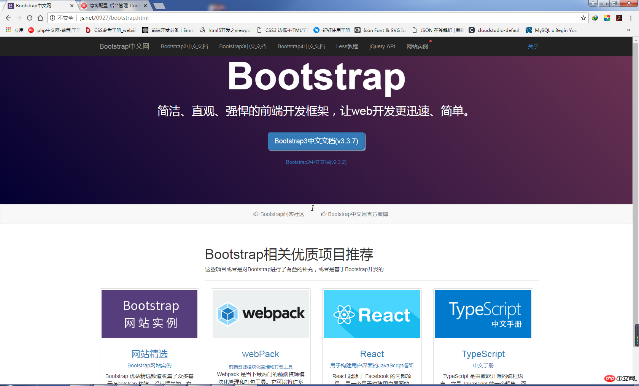
Task: Click the 用于构建用户界面的JavaScript框架 link
Action: (372, 365)
